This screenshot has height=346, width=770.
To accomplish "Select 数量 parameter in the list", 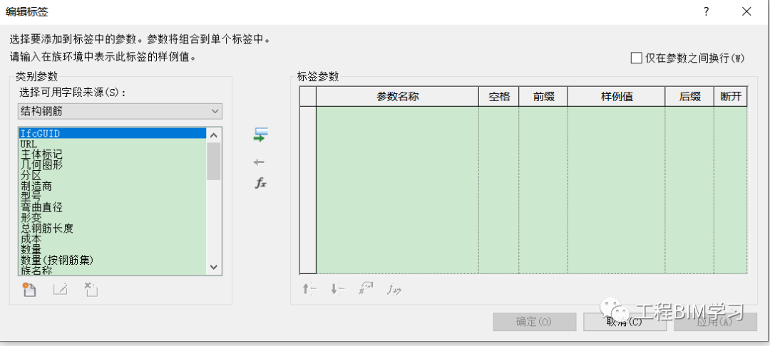I will (x=113, y=249).
